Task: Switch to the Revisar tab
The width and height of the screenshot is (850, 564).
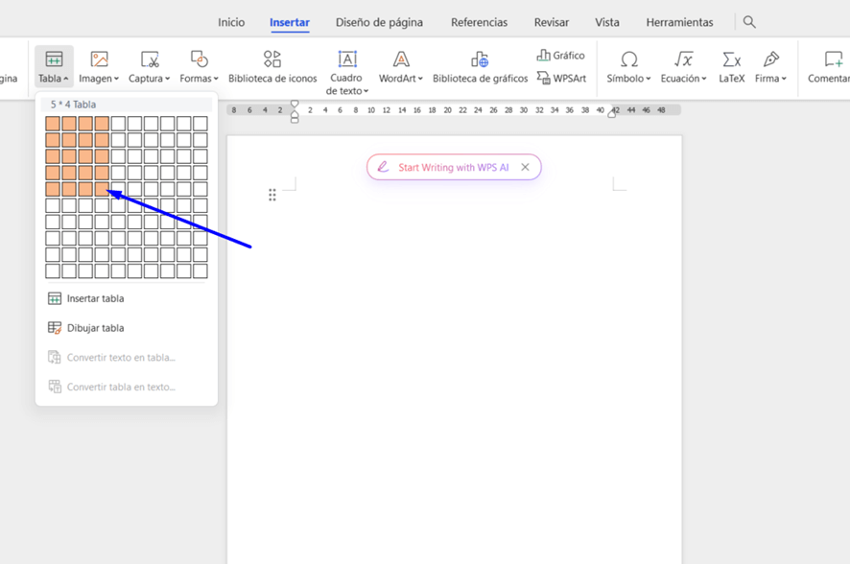Action: tap(552, 22)
